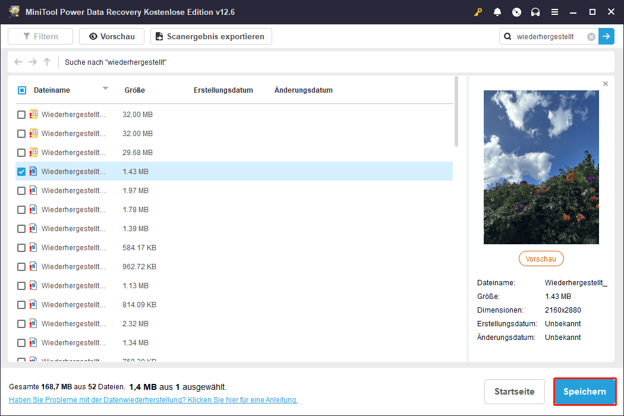This screenshot has height=416, width=624.
Task: Run the search via the blue arrow icon
Action: [606, 36]
